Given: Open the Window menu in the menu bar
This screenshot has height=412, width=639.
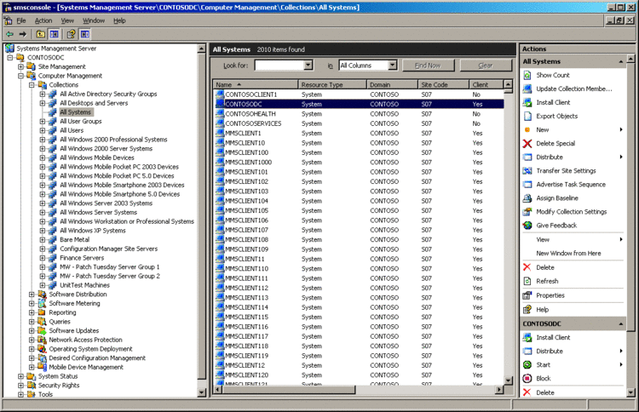Looking at the screenshot, I should point(94,20).
